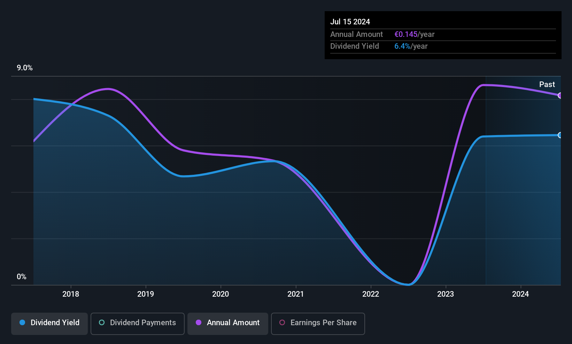The width and height of the screenshot is (572, 344).
Task: Select the 2023 x-axis label
Action: tap(446, 294)
